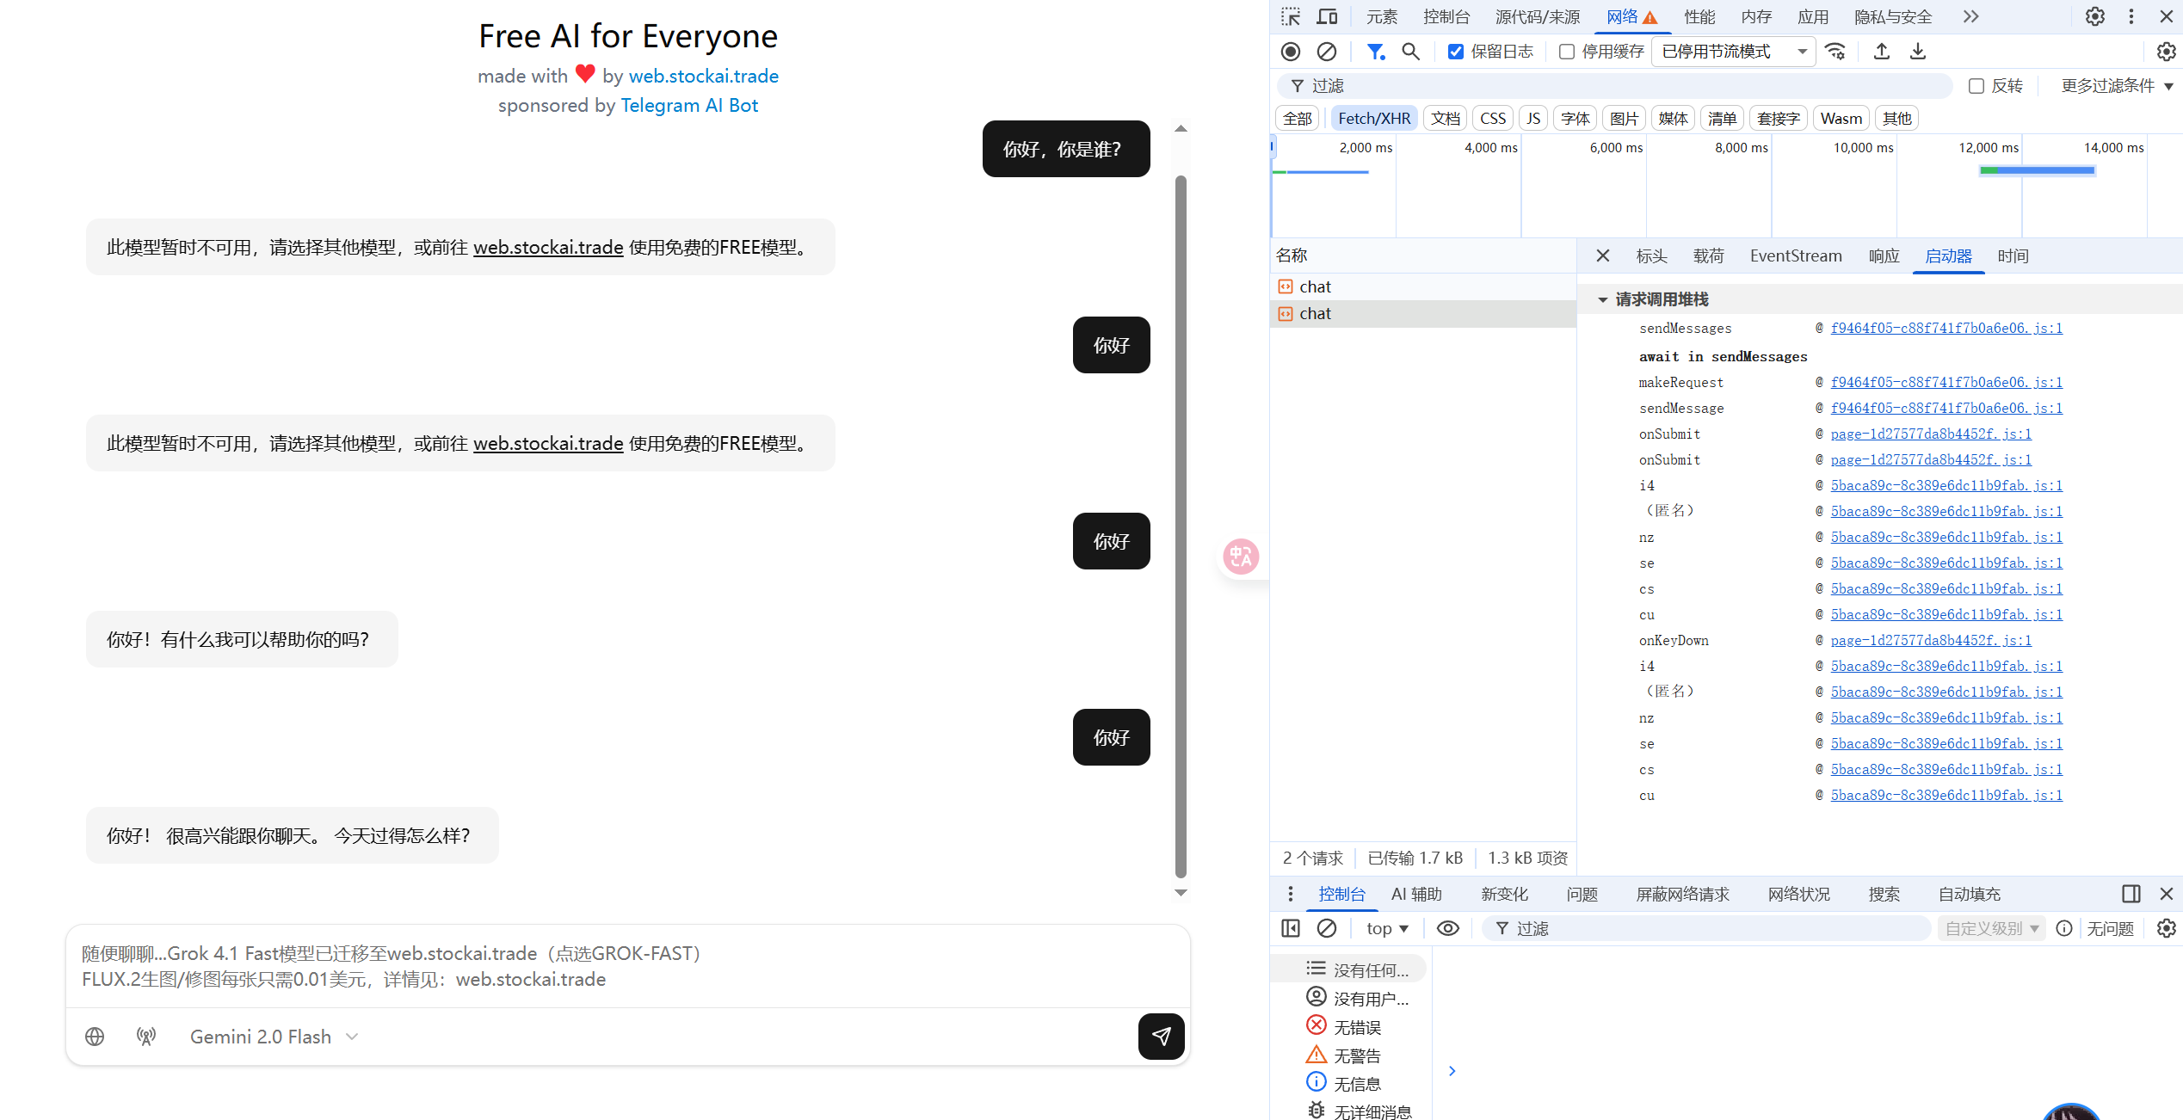This screenshot has height=1120, width=2183.
Task: Export HAR file using the upload arrow icon
Action: [x=1881, y=52]
